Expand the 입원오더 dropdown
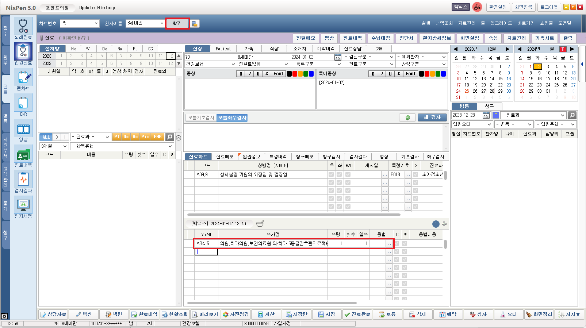Screen dimensions: 586x328 [x=489, y=124]
